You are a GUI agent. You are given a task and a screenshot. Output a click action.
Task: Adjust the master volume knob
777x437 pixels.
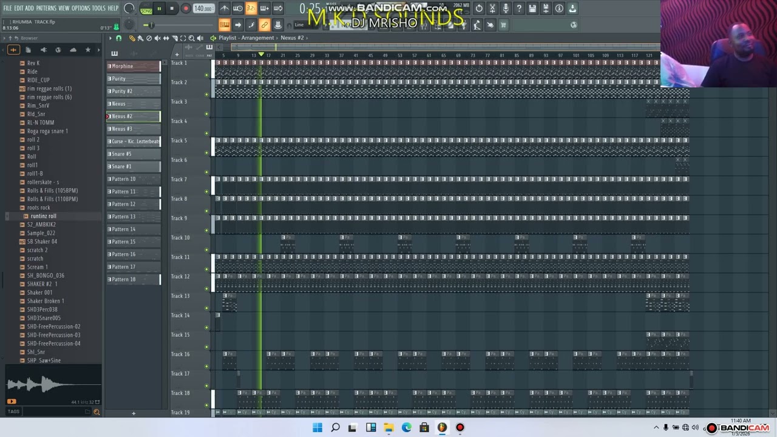coord(129,8)
